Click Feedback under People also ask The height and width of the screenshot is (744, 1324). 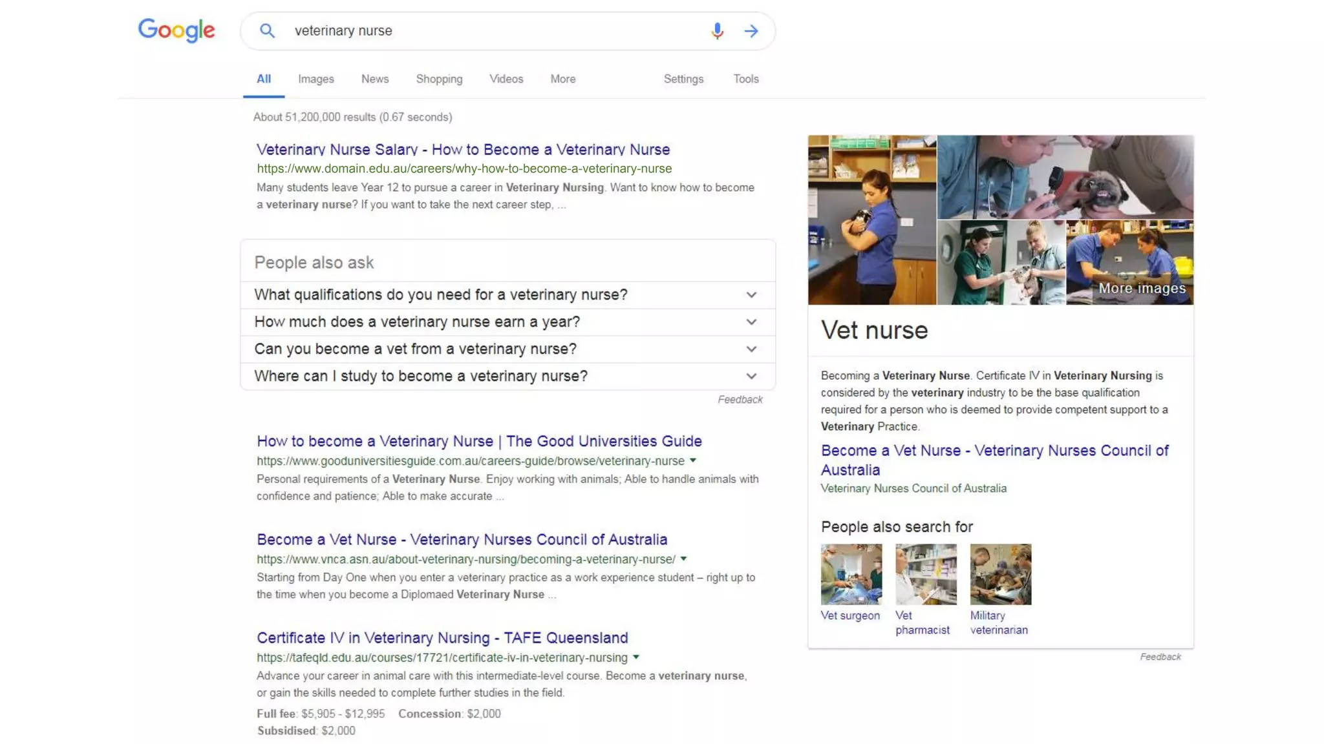(x=740, y=400)
